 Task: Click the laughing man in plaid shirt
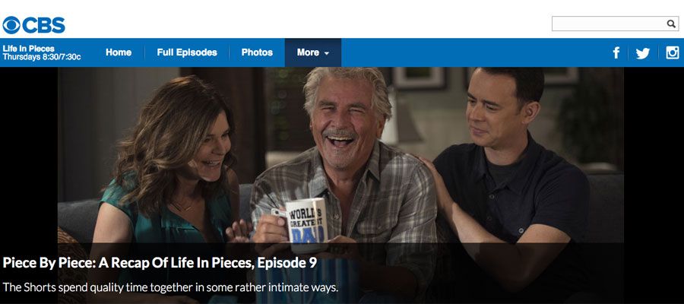344,175
